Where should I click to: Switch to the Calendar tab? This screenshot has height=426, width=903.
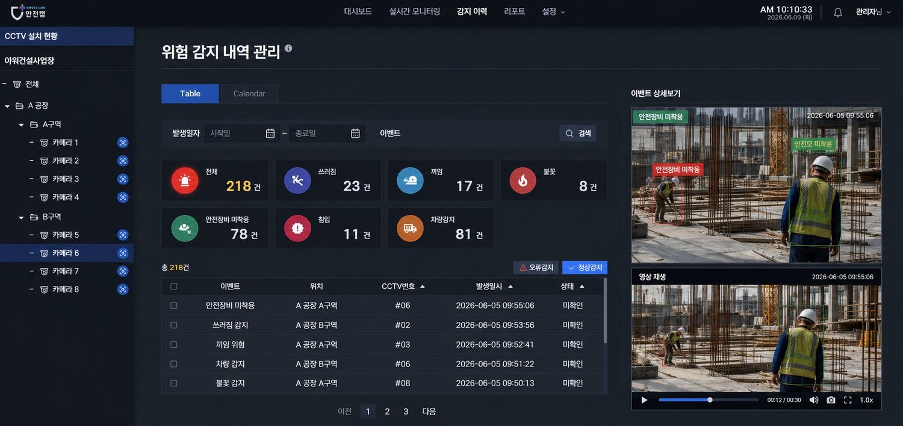(x=249, y=93)
